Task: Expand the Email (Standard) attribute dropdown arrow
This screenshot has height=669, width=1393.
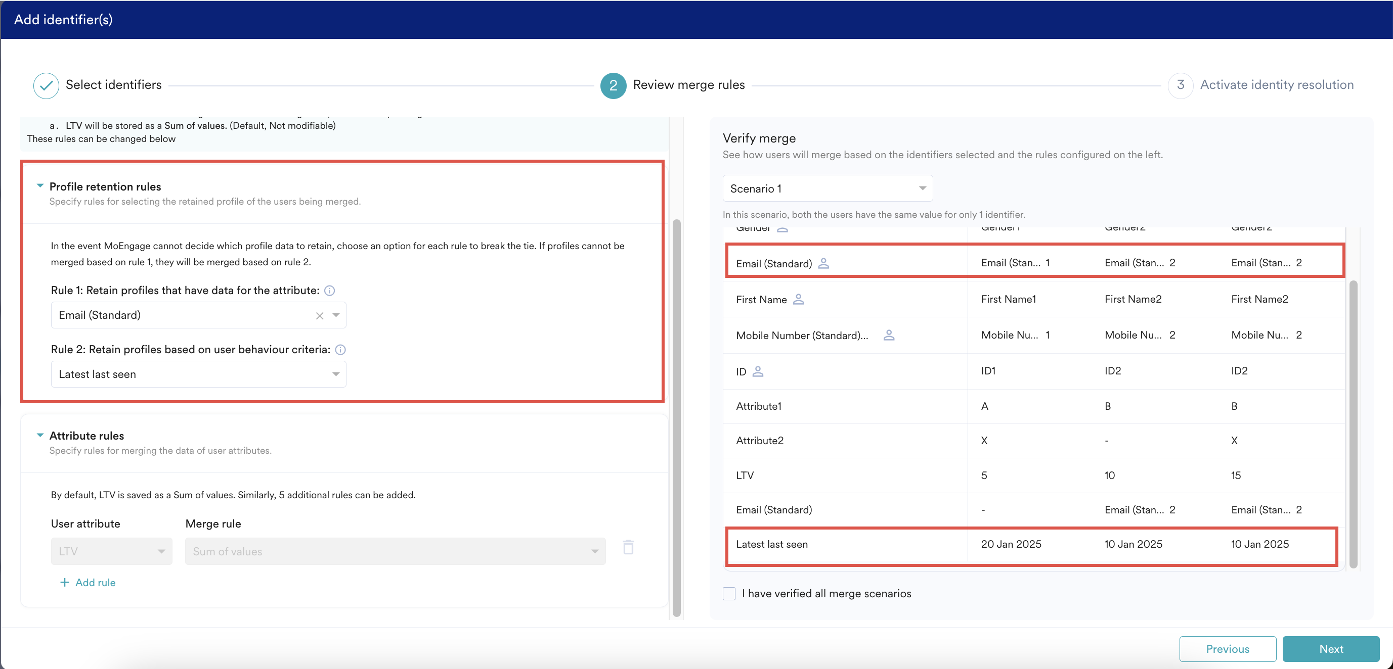Action: tap(336, 315)
